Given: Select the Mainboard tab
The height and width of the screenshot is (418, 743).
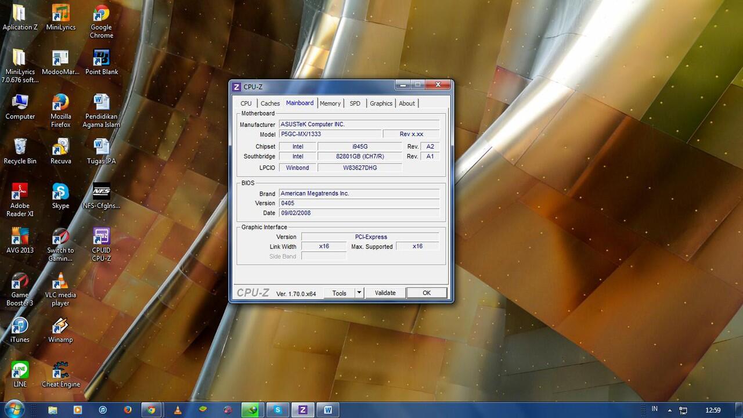Looking at the screenshot, I should [x=300, y=103].
